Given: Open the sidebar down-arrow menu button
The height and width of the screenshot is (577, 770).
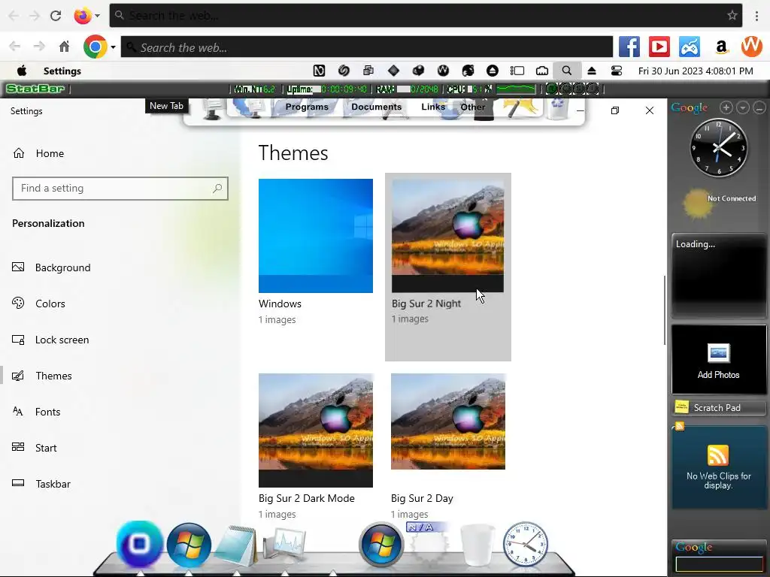Looking at the screenshot, I should pyautogui.click(x=743, y=107).
